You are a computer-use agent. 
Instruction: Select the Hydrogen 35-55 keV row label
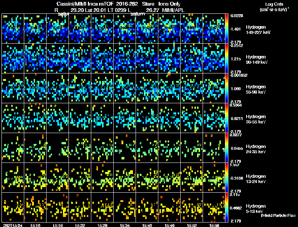256,119
